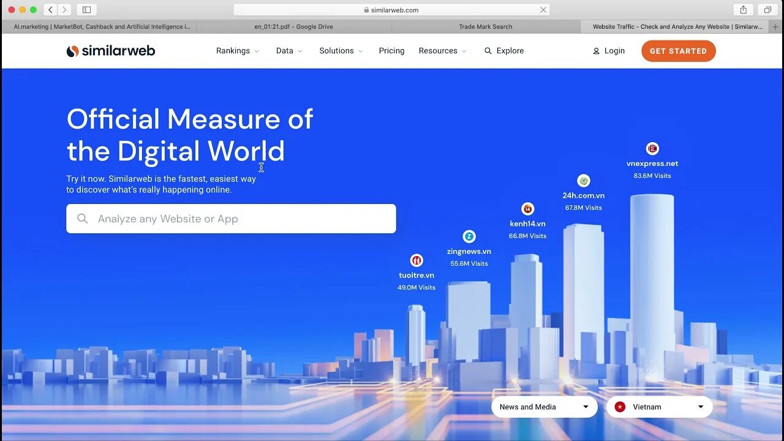Screen dimensions: 784x441
Task: Open zingnews.vn link
Action: point(469,251)
